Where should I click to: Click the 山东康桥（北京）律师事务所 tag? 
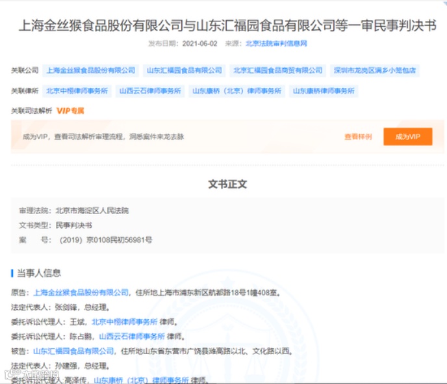pos(236,91)
